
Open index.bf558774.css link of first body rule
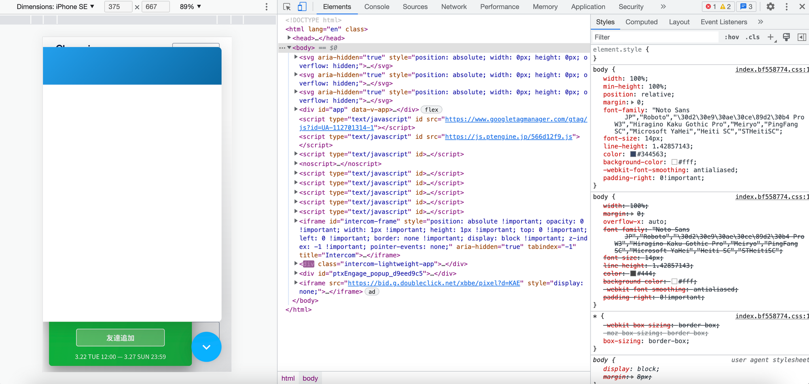pos(772,69)
